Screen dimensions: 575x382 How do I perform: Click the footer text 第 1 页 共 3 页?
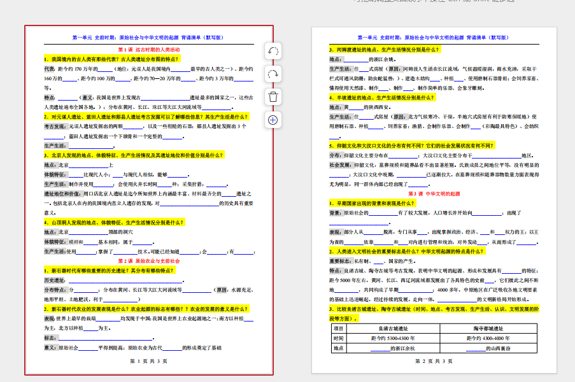click(x=148, y=361)
